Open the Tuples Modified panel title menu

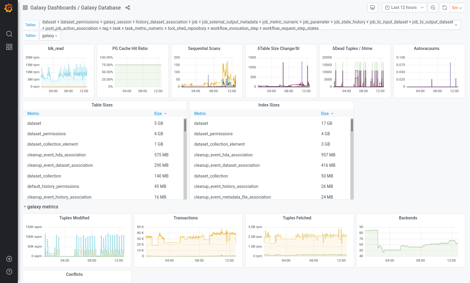(x=74, y=218)
